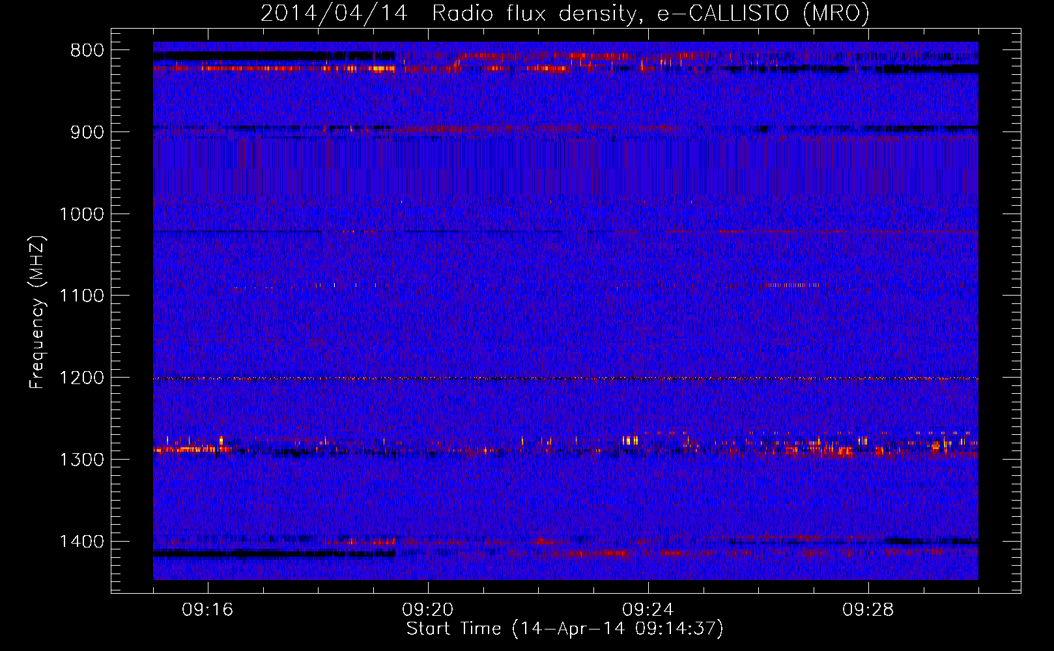
Task: Click the 09:24 time tick label
Action: point(648,610)
